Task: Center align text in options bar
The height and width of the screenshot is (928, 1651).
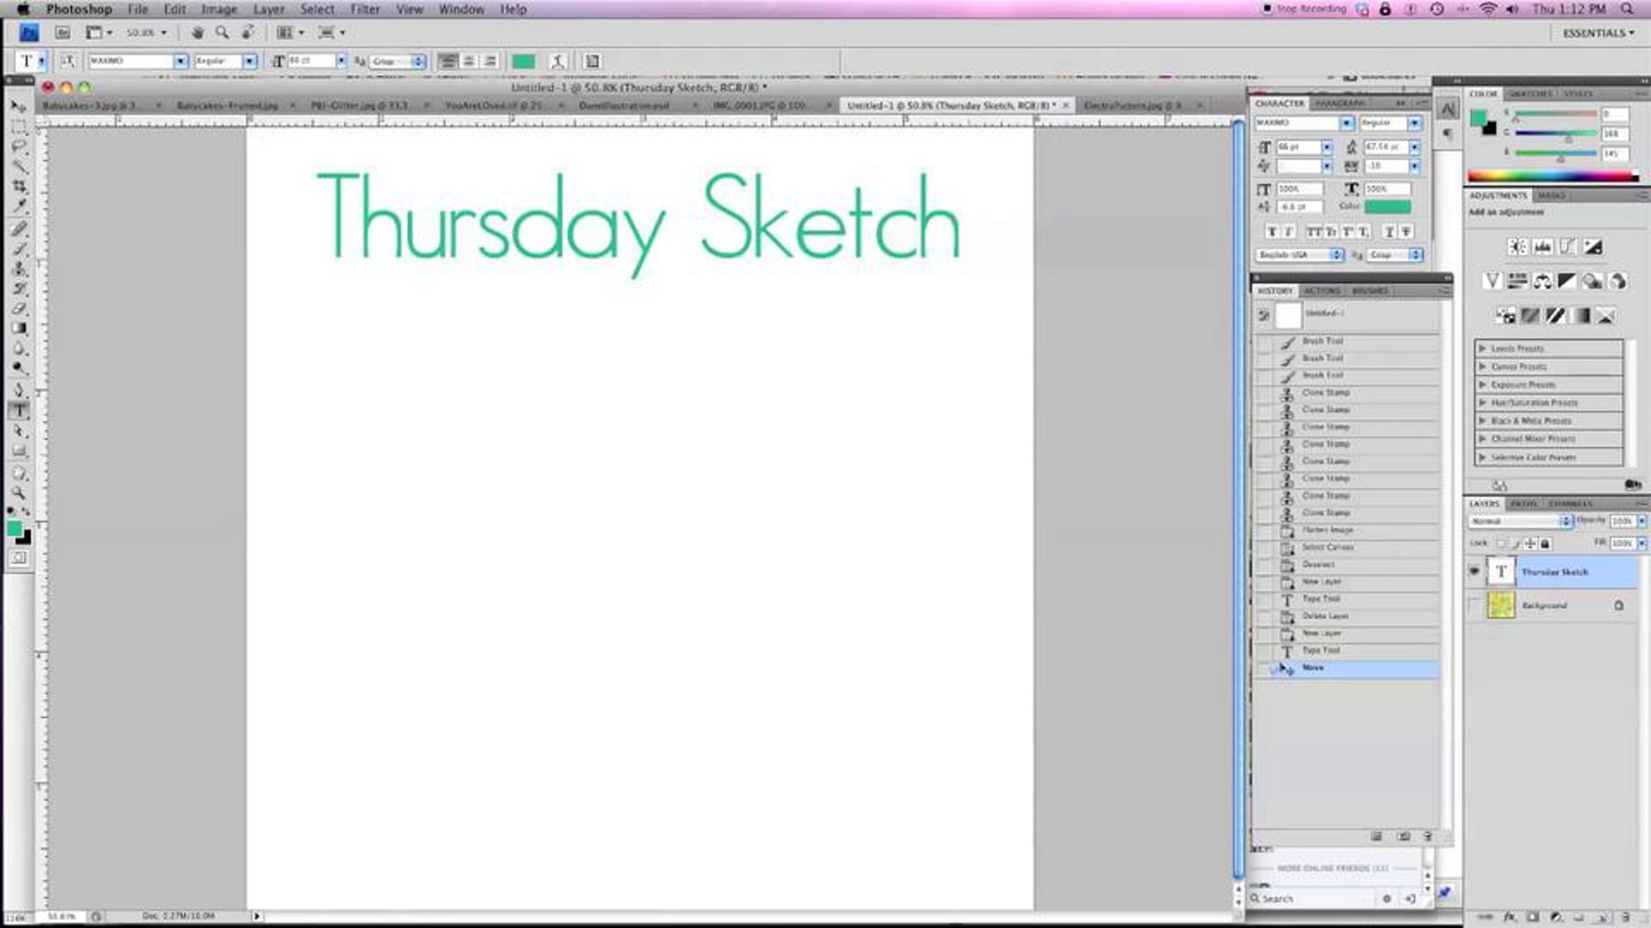Action: pos(469,61)
